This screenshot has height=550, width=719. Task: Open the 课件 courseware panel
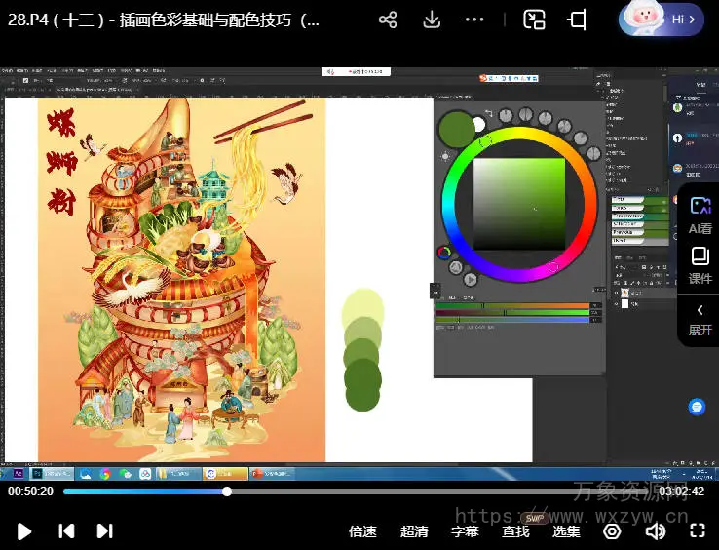tap(700, 265)
